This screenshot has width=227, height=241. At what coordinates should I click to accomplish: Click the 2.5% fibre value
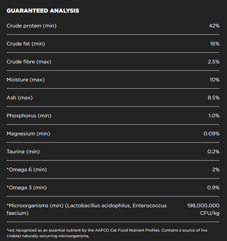214,62
